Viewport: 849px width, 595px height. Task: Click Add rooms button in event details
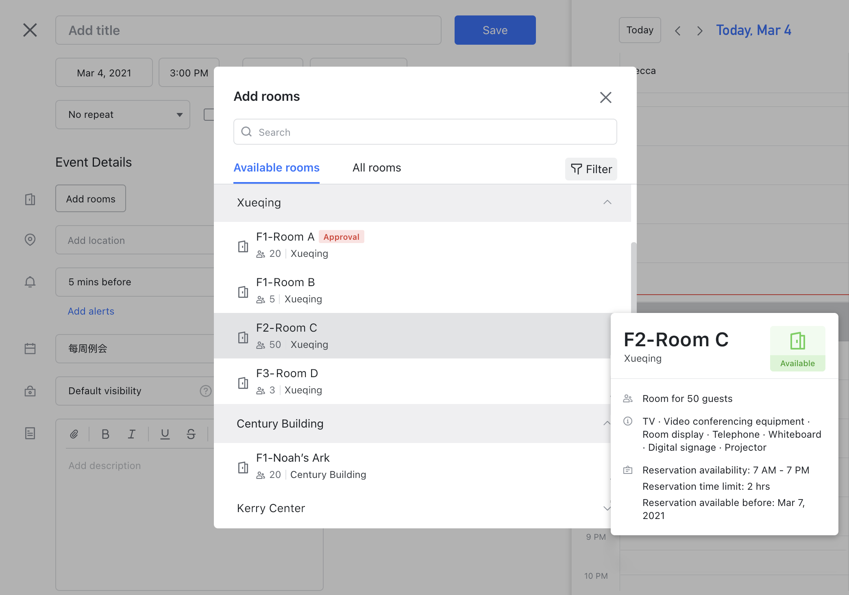click(x=90, y=199)
